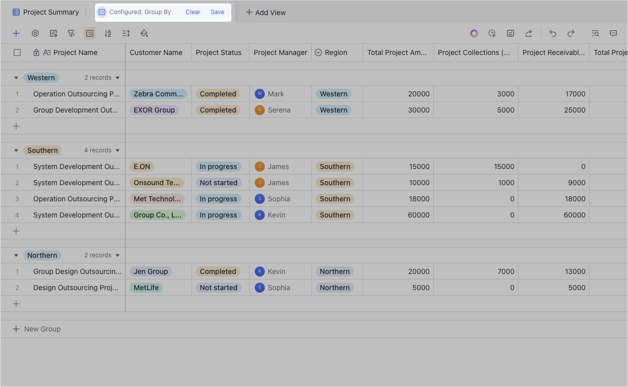The width and height of the screenshot is (628, 387).
Task: Collapse the Western group
Action: pyautogui.click(x=16, y=78)
